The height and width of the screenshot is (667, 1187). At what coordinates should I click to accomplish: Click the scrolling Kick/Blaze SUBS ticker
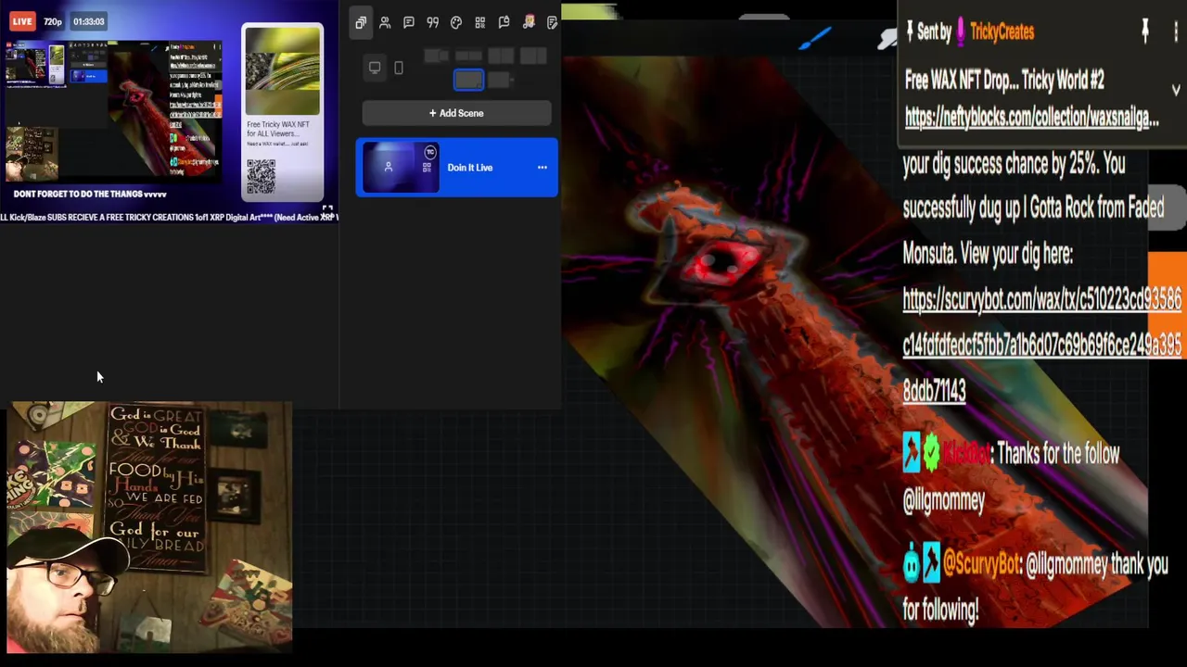[169, 217]
